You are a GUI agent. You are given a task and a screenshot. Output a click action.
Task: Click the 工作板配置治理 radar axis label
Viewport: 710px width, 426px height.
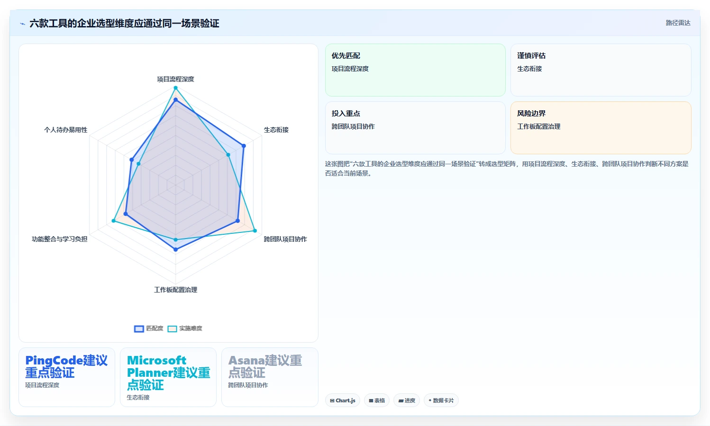pyautogui.click(x=176, y=290)
